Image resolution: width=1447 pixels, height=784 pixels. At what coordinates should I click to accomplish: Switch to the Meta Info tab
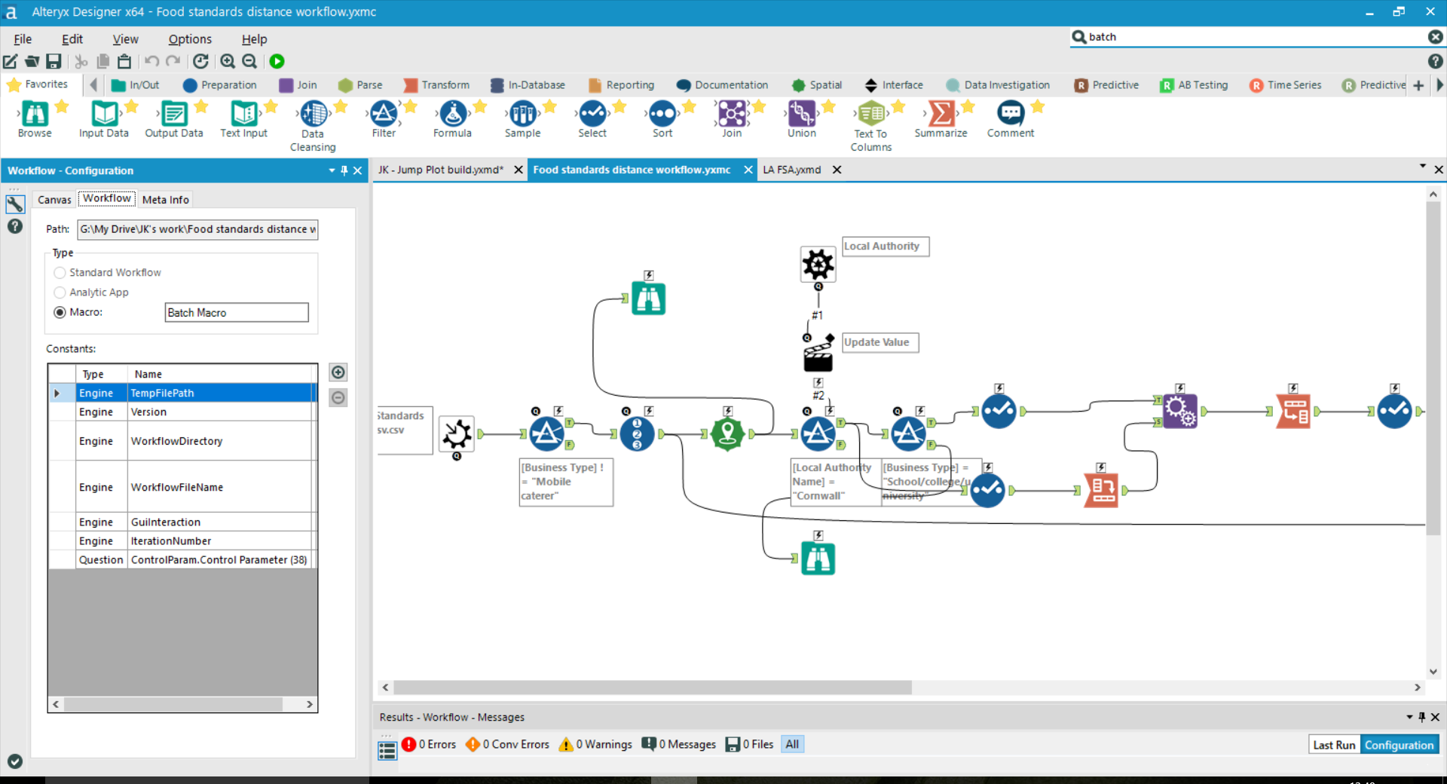pos(165,199)
